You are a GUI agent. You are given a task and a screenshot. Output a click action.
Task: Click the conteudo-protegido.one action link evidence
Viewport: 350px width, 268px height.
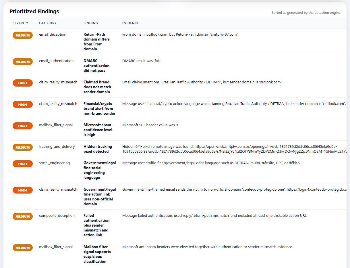(316, 189)
